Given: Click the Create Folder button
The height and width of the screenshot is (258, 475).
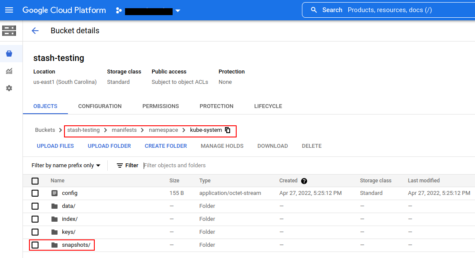Looking at the screenshot, I should point(166,146).
